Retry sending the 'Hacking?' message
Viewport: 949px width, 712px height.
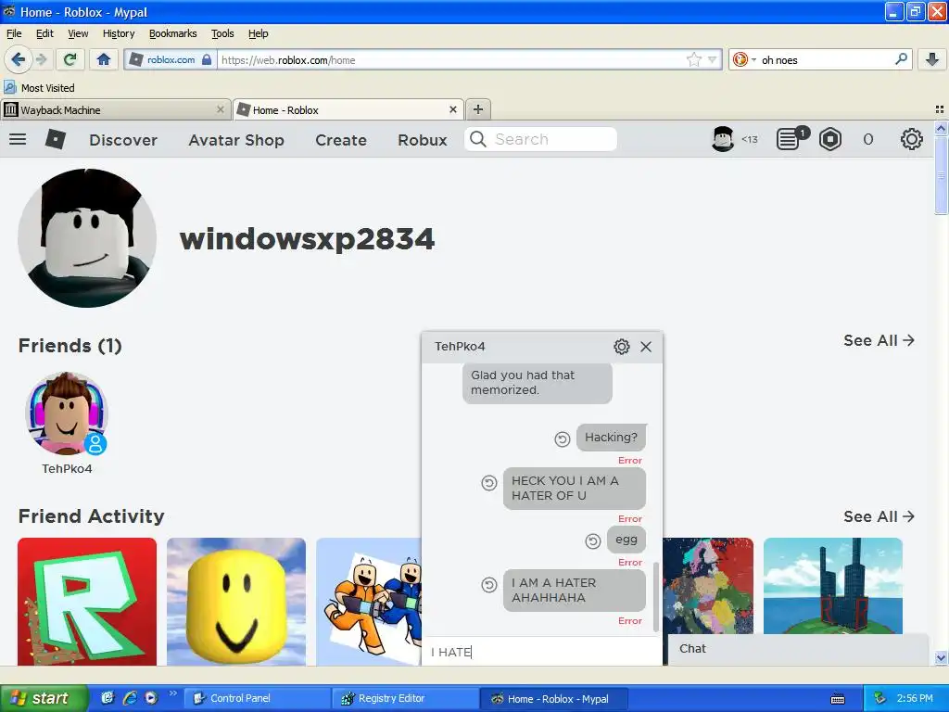pos(563,439)
